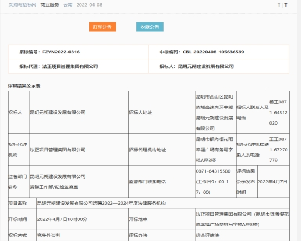Click the phone cell 王工0871-67270779
This screenshot has width=301, height=246.
(x=279, y=150)
